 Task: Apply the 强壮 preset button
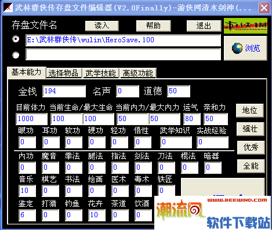point(250,129)
